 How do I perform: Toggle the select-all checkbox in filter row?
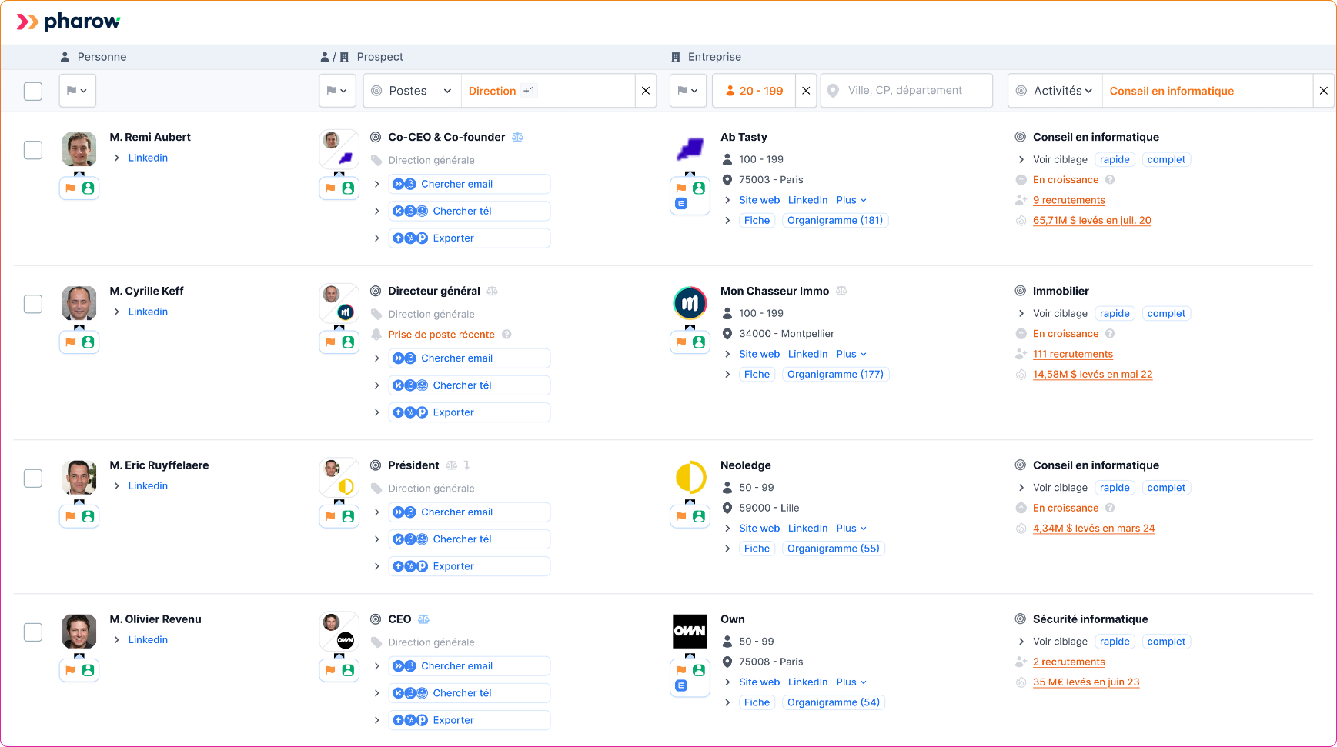point(33,91)
